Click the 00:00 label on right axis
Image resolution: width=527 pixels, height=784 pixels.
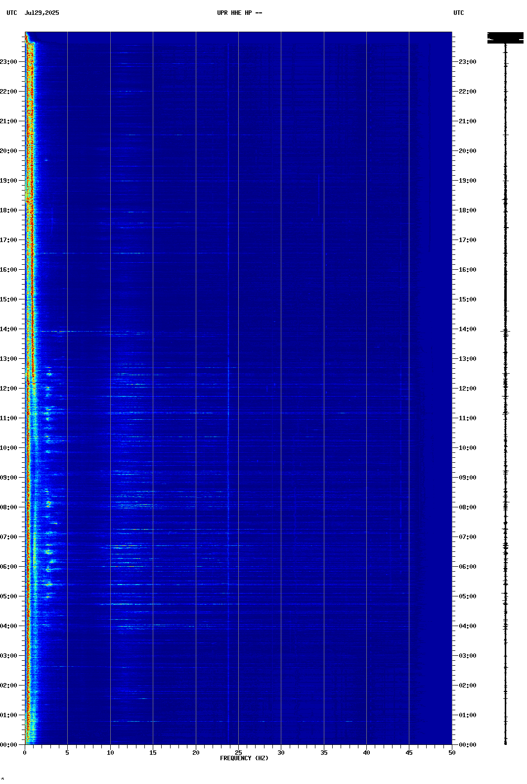(x=468, y=745)
